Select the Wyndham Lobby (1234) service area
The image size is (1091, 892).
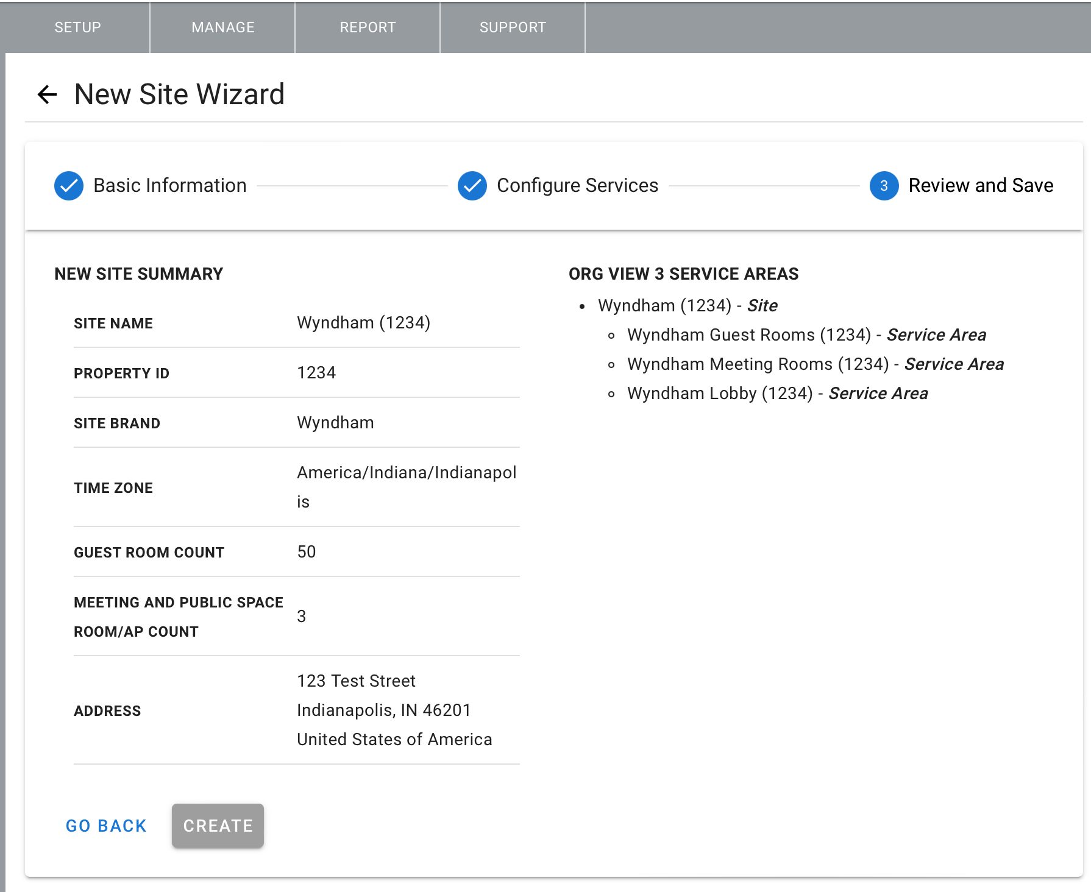(778, 393)
